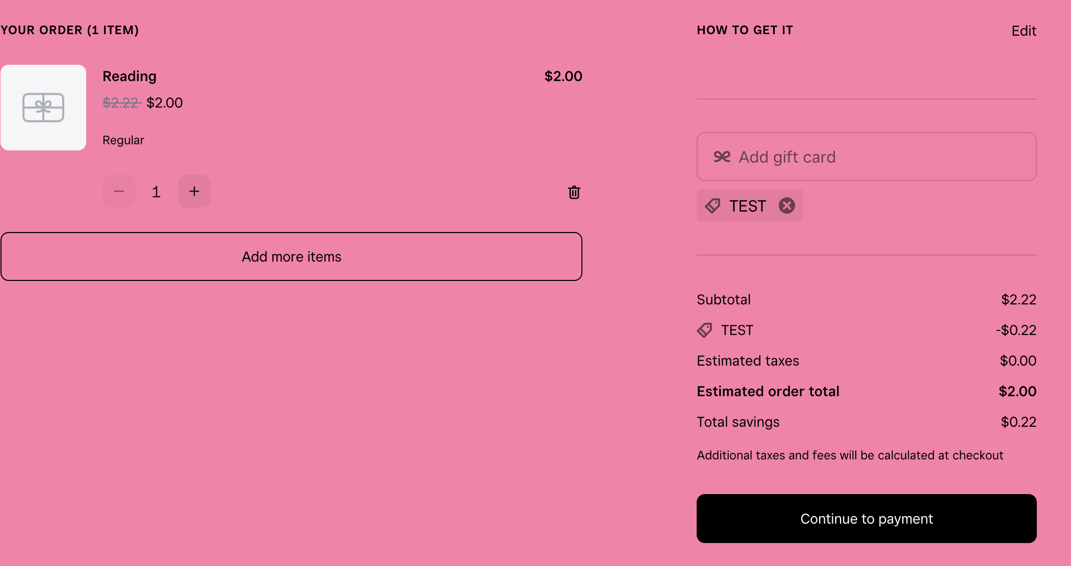This screenshot has height=566, width=1071.
Task: Click the gift card product thumbnail
Action: [x=43, y=108]
